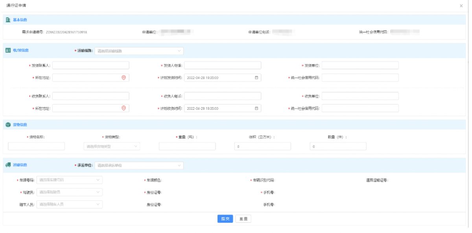Click the 重置 reset button
Screen dimensions: 472x233
(243, 219)
